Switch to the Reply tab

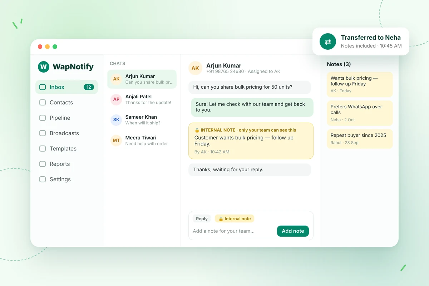click(202, 219)
